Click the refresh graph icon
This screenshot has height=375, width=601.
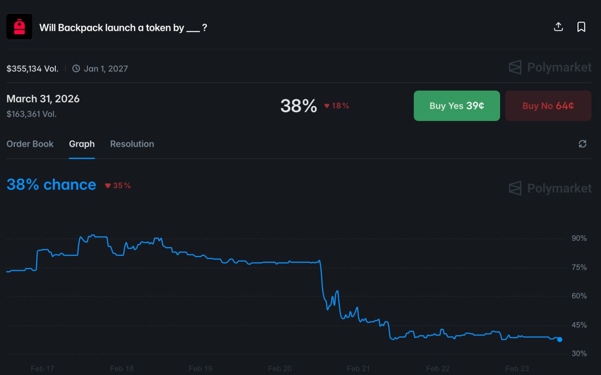click(583, 144)
